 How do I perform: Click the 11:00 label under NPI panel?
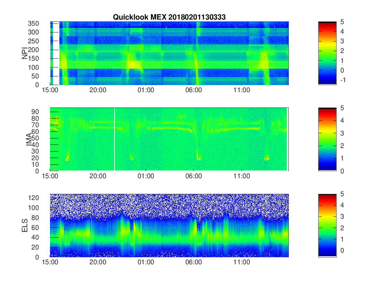242,91
